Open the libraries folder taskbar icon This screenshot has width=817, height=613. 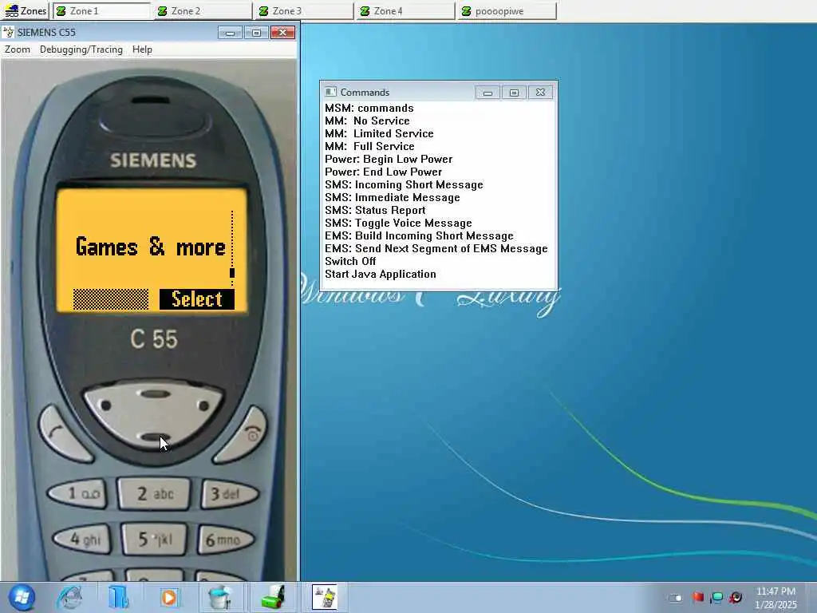[119, 597]
